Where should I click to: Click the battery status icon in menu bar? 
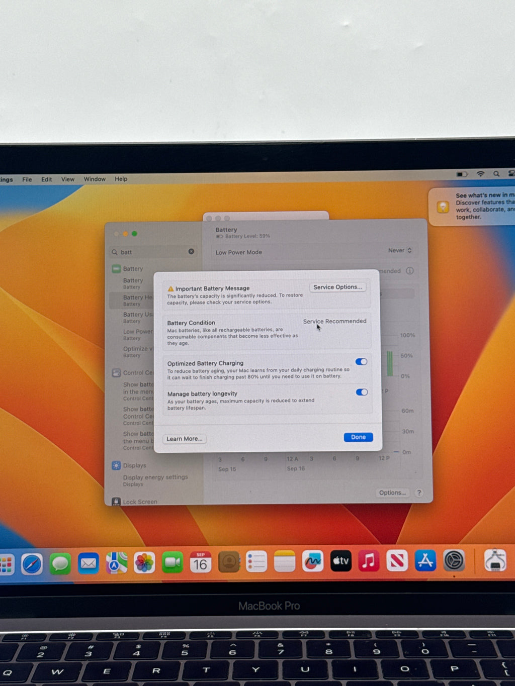point(462,174)
